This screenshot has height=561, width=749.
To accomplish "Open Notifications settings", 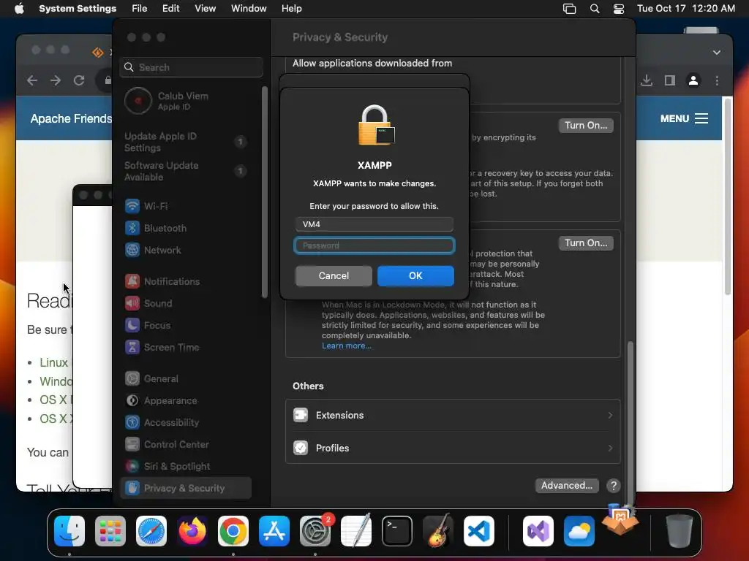I will 162,281.
